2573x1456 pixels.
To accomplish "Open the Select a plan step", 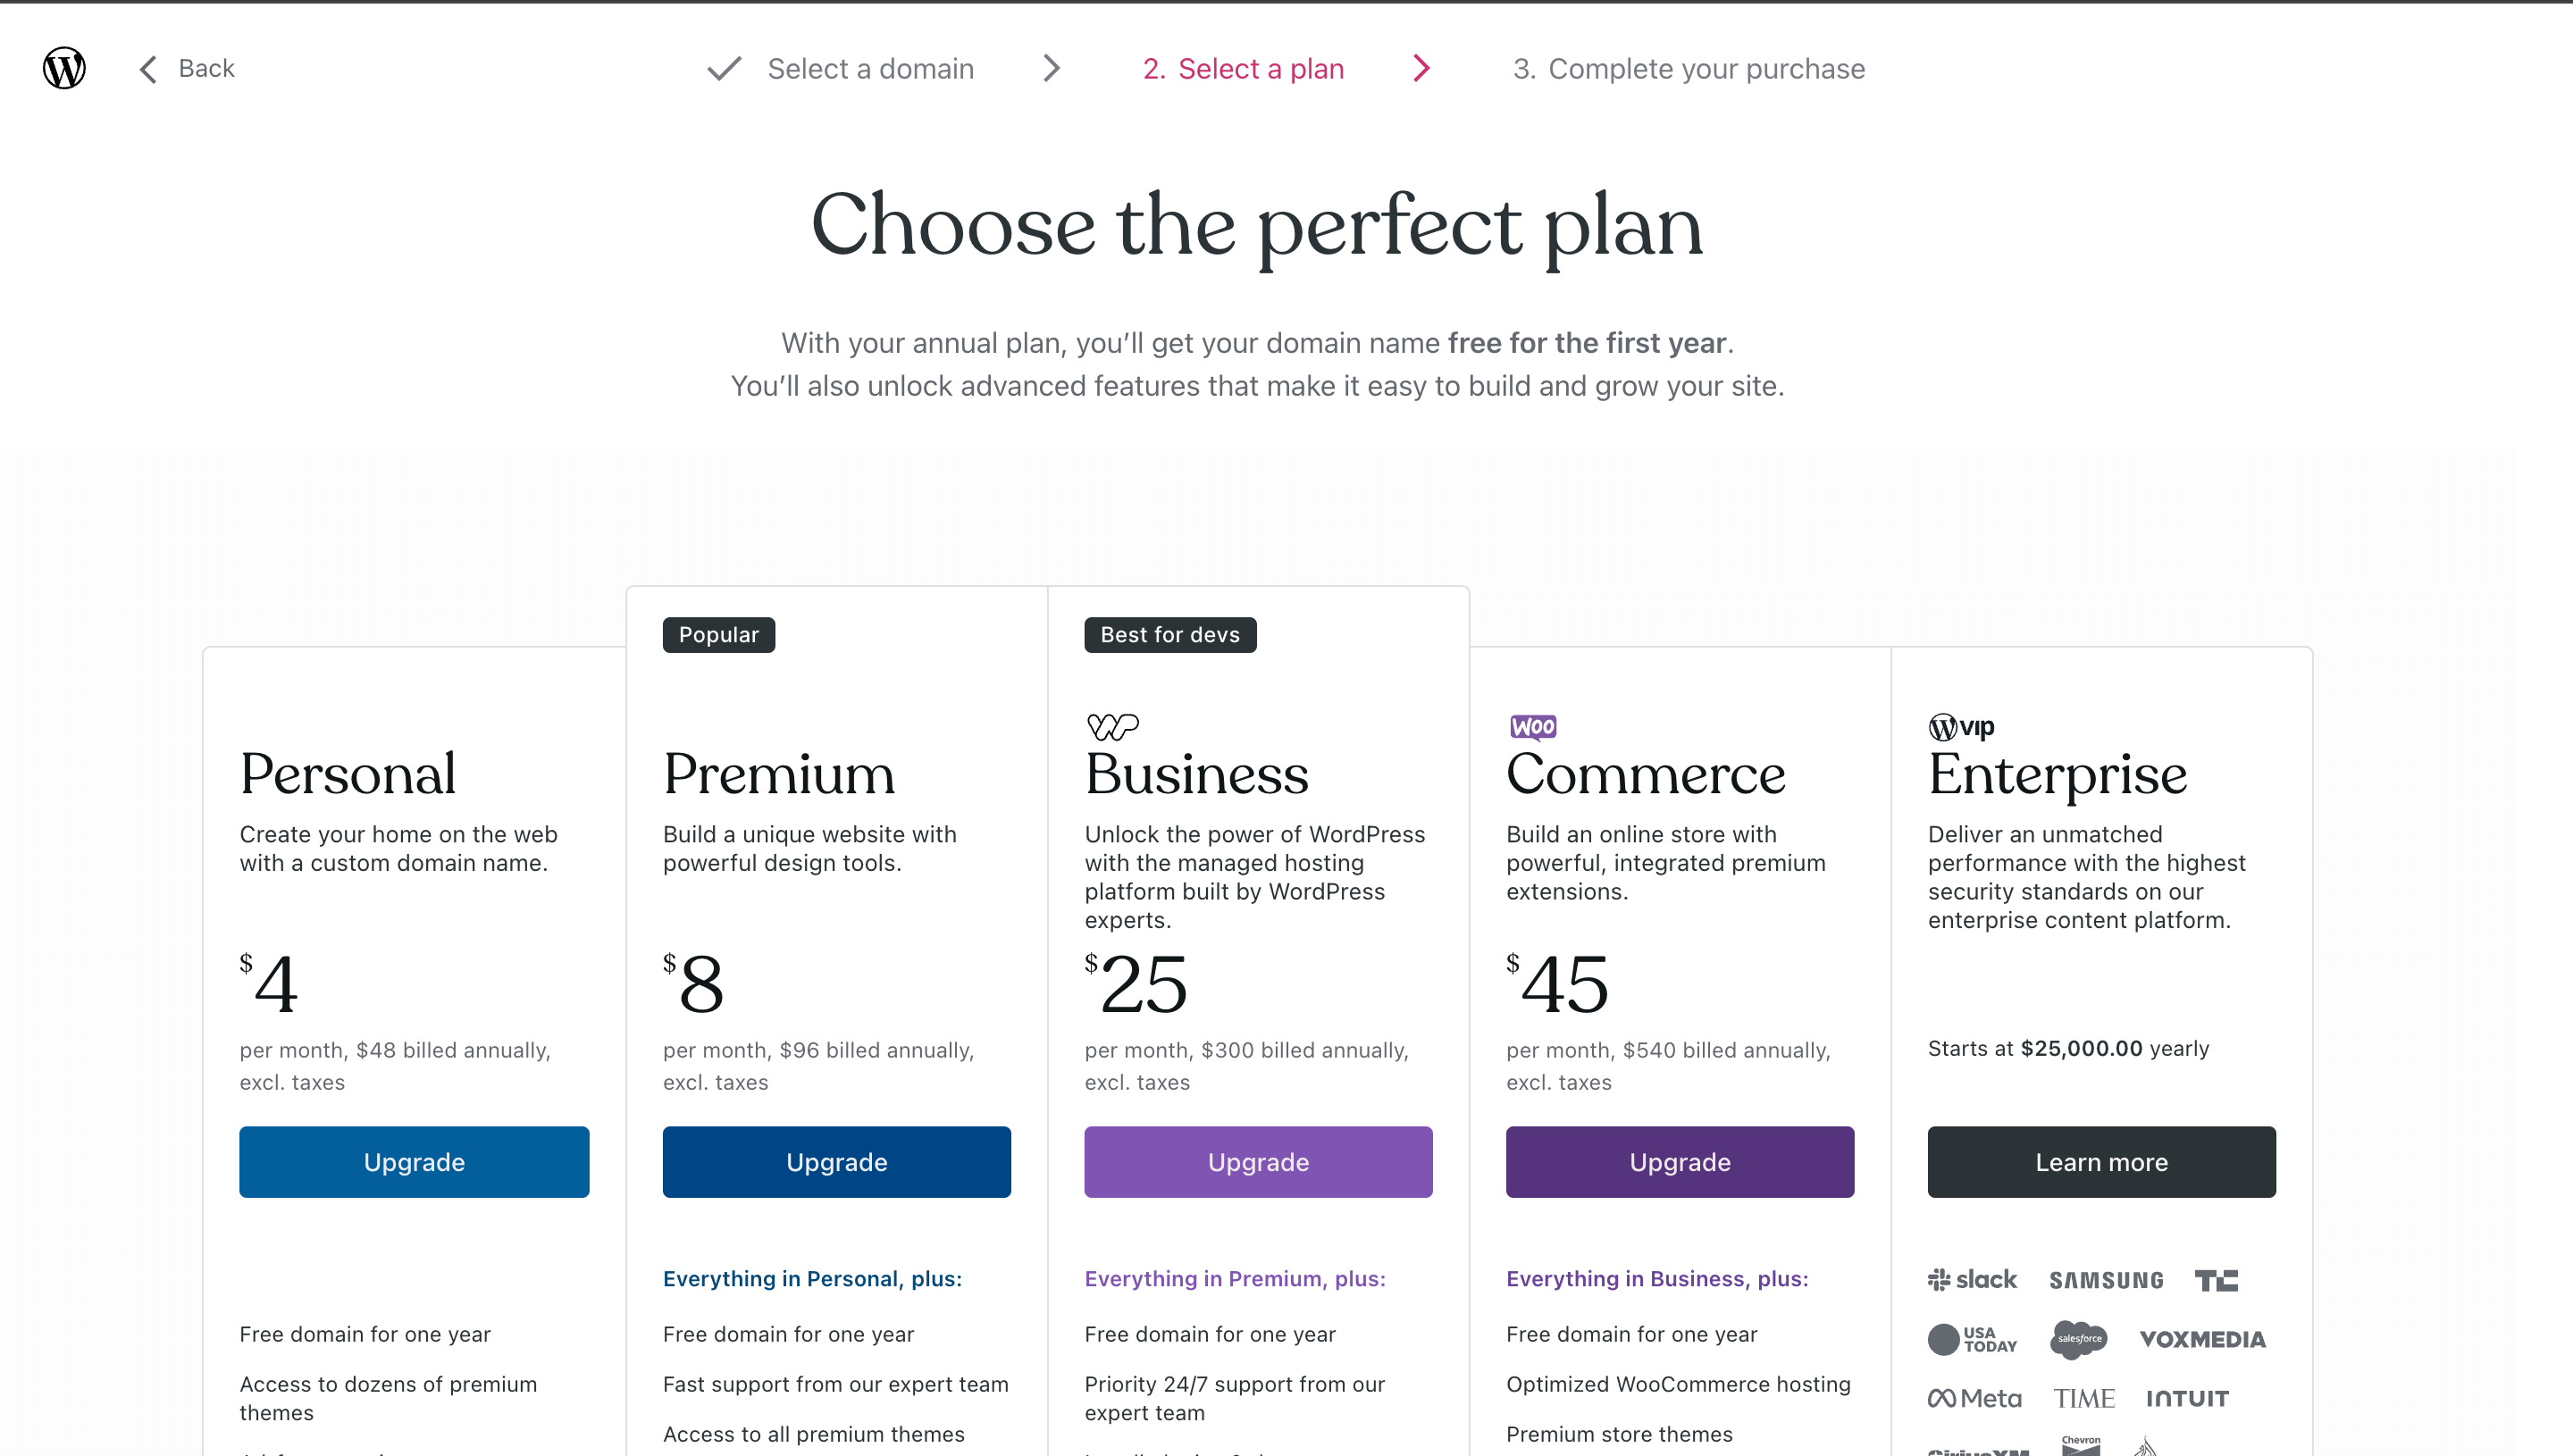I will (x=1243, y=69).
